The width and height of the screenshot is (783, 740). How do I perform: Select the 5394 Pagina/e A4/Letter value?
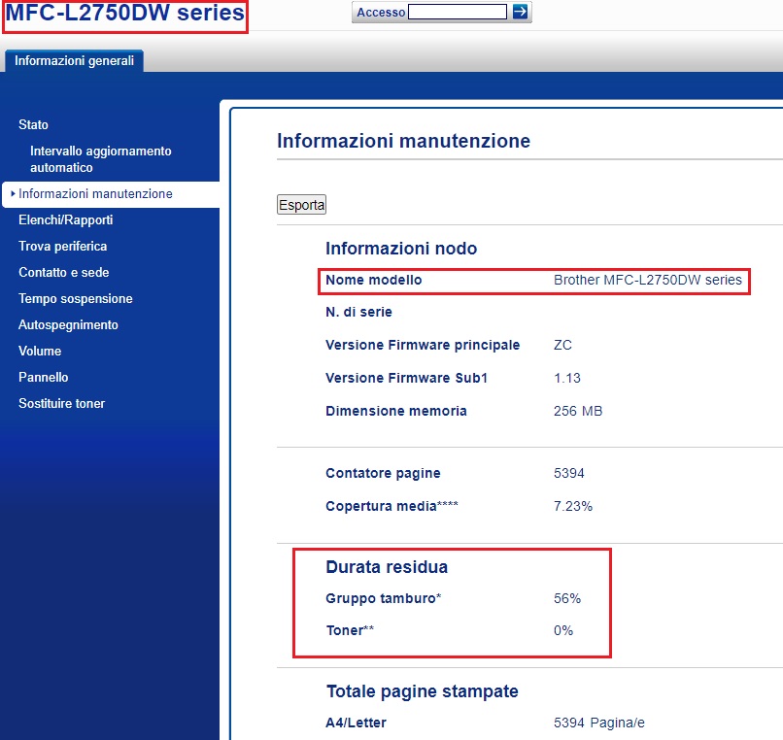coord(599,723)
